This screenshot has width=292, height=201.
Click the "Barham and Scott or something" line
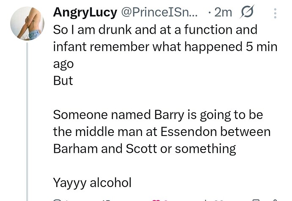tap(144, 149)
